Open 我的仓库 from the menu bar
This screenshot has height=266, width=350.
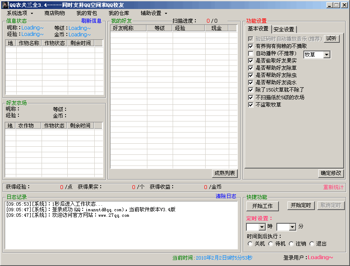pyautogui.click(x=119, y=13)
